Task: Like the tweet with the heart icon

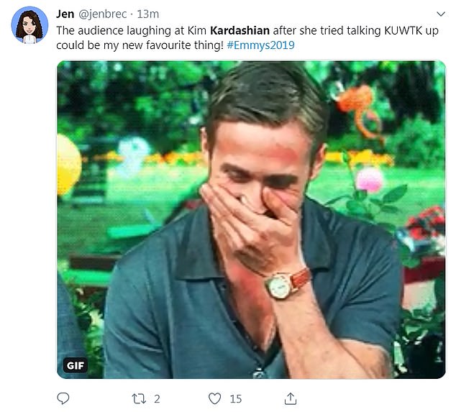Action: (x=214, y=398)
